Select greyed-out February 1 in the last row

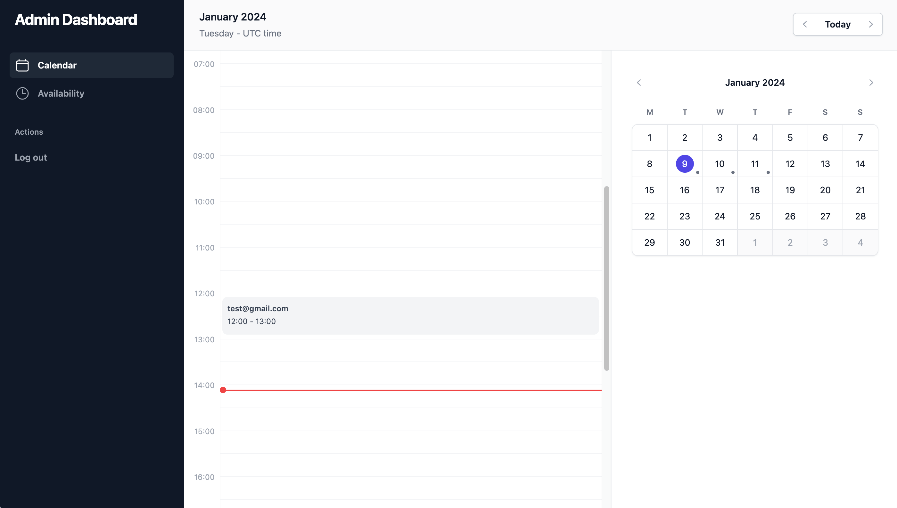tap(755, 242)
